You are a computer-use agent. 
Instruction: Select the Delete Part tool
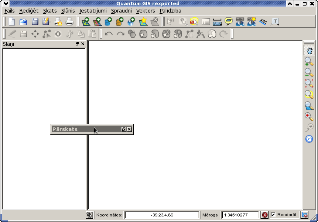(178, 34)
